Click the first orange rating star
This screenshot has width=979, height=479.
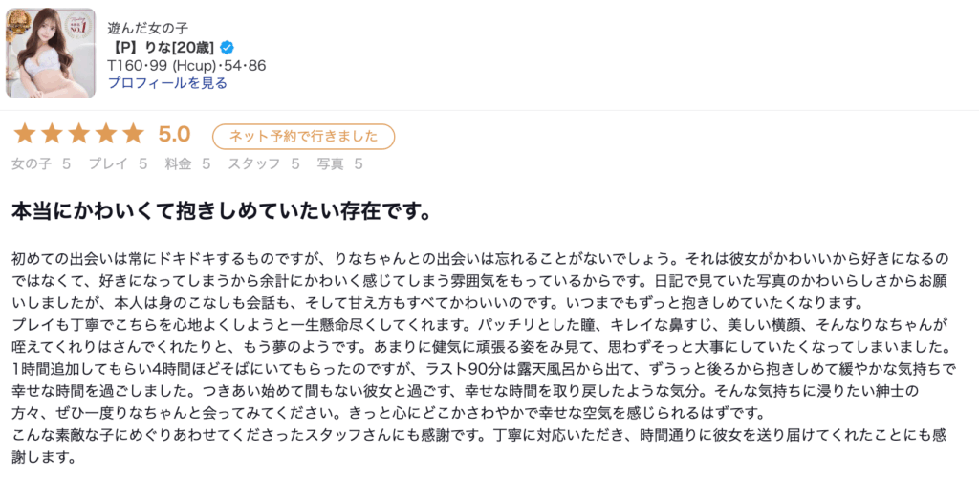26,135
